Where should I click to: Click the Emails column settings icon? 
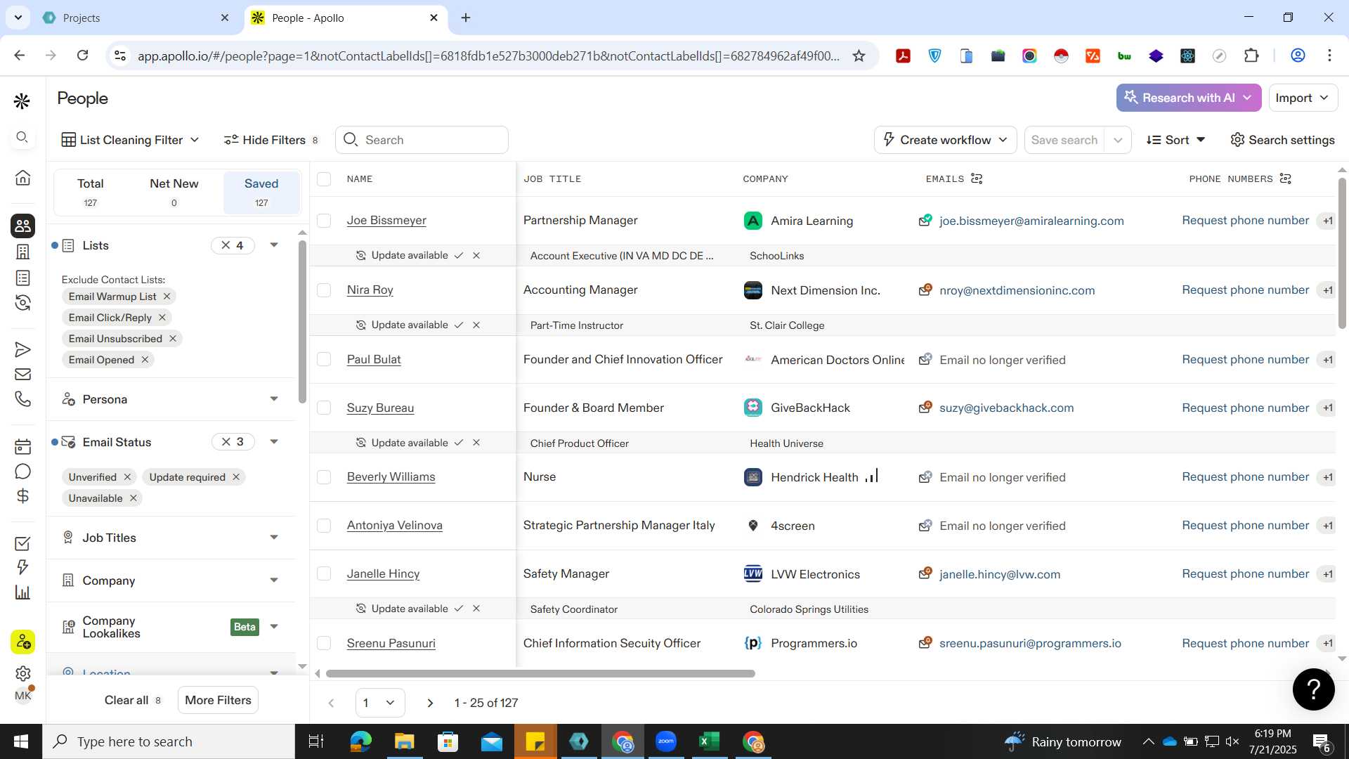[977, 179]
